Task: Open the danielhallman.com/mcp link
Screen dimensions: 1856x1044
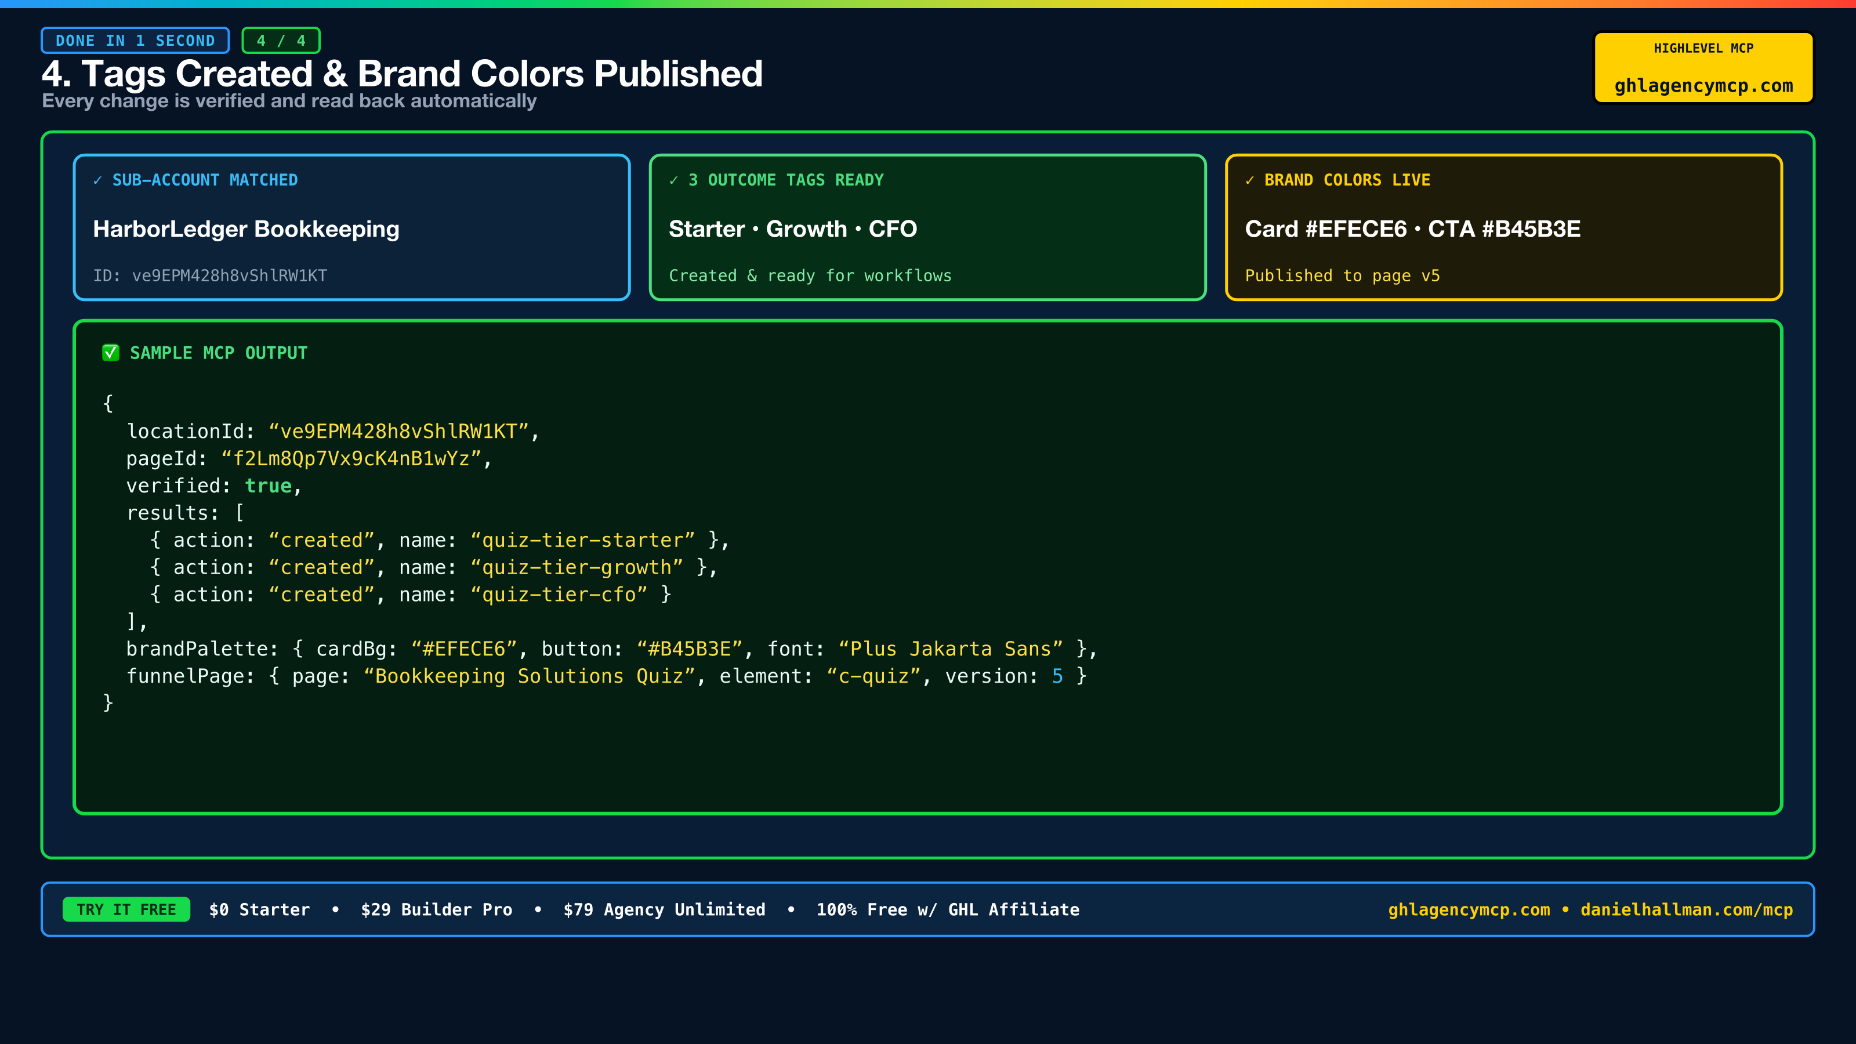Action: [1687, 909]
